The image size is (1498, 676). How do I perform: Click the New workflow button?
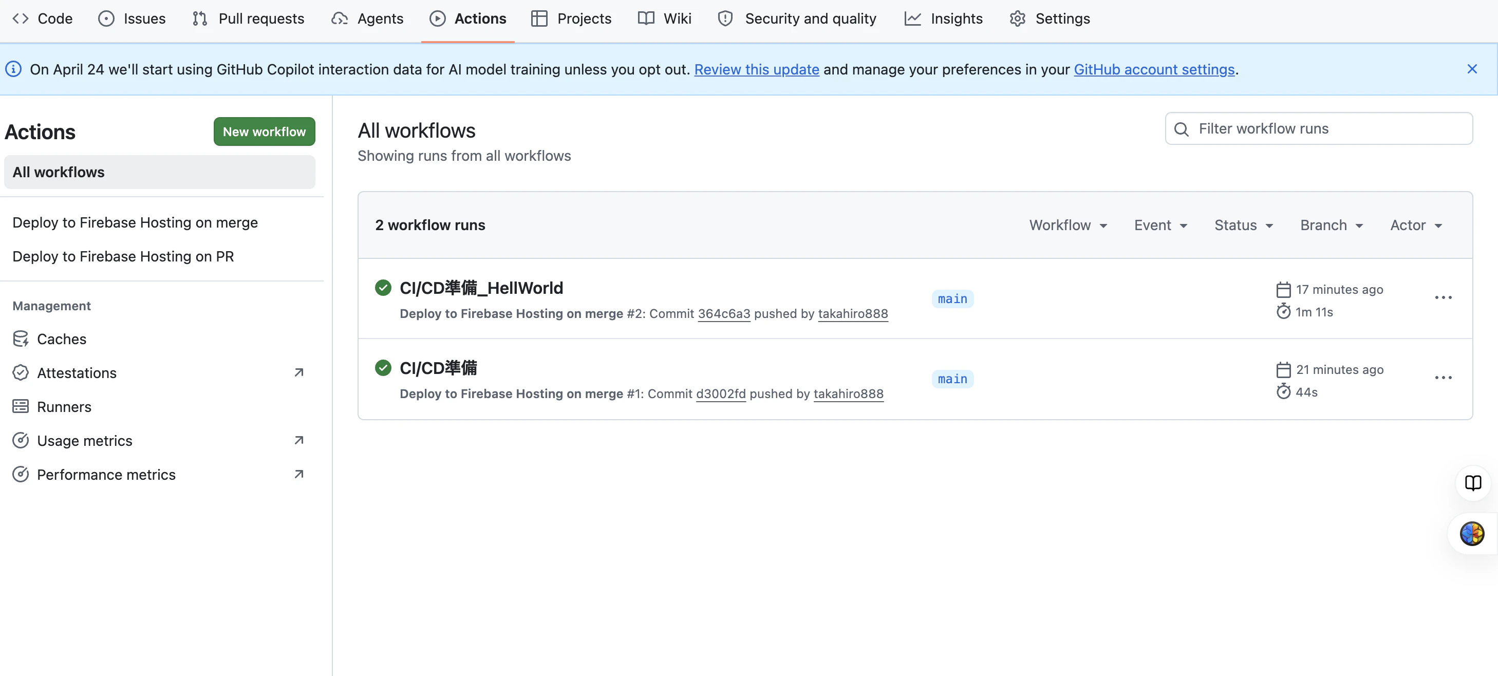click(264, 132)
